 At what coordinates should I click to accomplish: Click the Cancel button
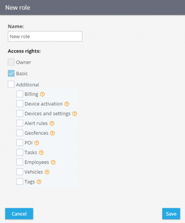[x=19, y=214]
